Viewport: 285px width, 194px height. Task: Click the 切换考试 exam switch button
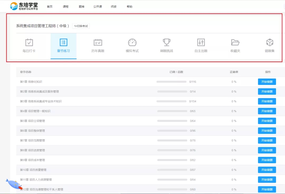coord(81,26)
